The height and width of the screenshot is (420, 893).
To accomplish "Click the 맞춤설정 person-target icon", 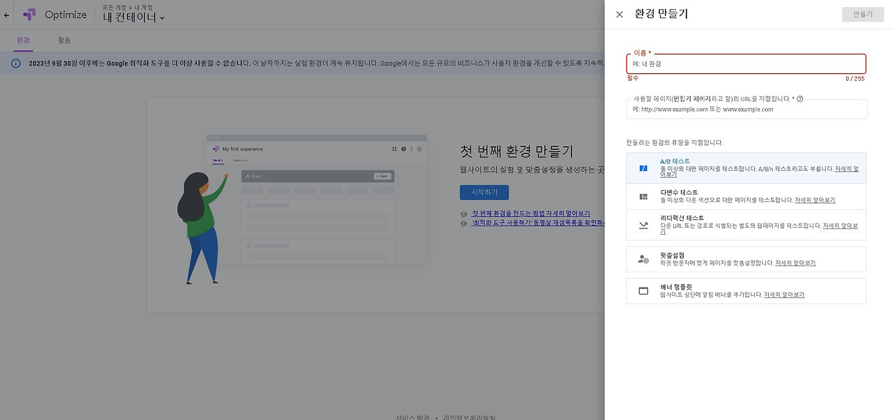I will pos(643,259).
